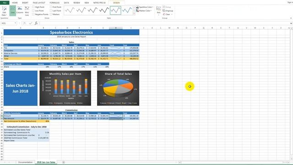The image size is (293, 165).
Task: Select Sales Charts Jan-Jun 2018 box
Action: pos(21,88)
